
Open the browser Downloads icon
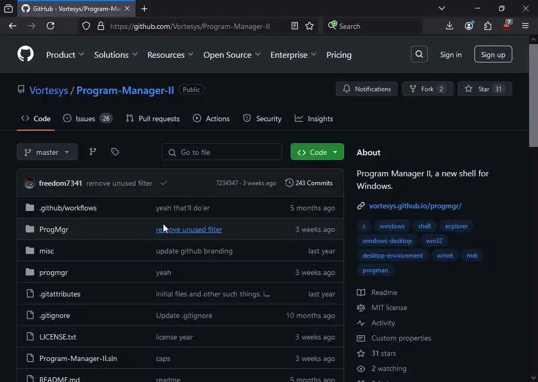coord(449,26)
